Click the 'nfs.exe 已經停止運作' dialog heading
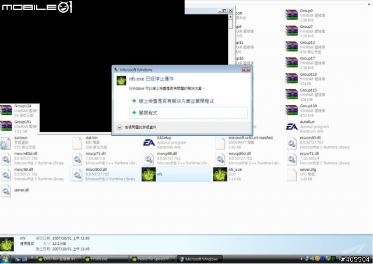 (152, 79)
